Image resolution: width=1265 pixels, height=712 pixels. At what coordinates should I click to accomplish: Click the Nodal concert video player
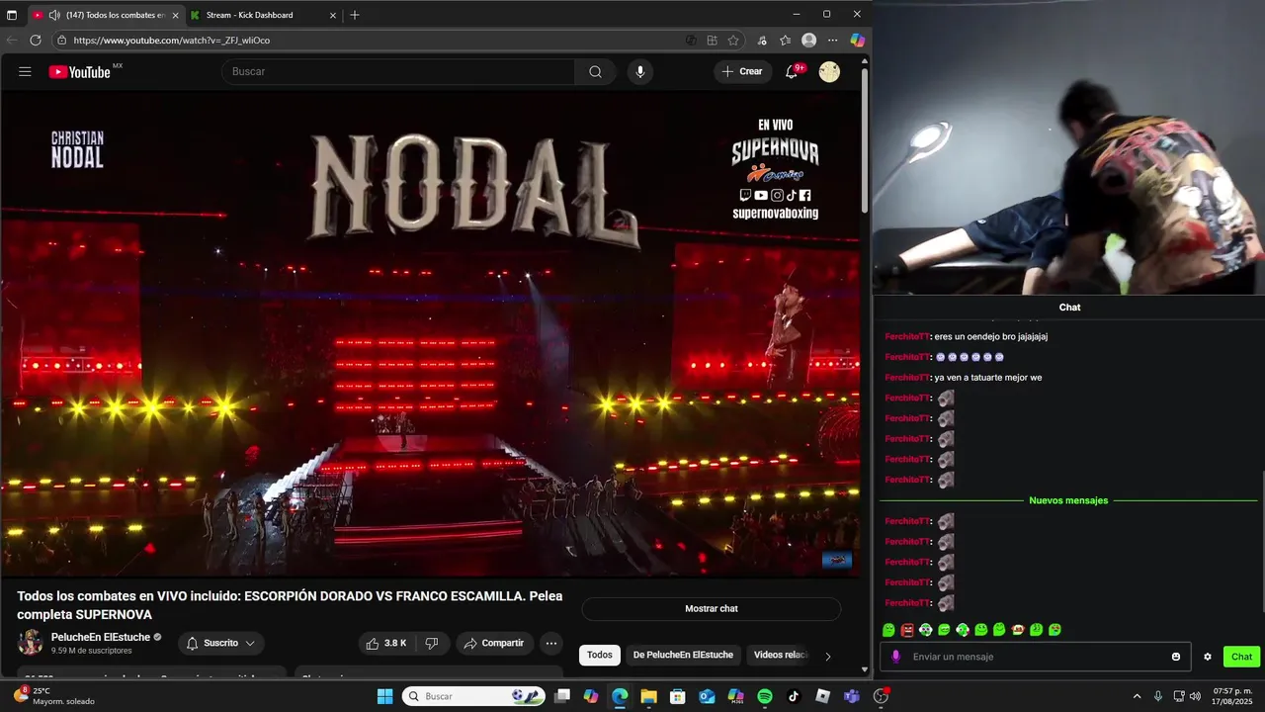(x=430, y=334)
